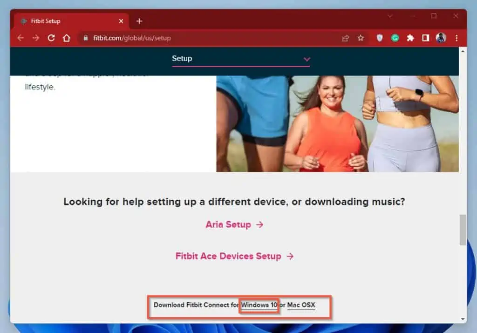This screenshot has width=477, height=333.
Task: Share this page using the share icon
Action: (345, 38)
